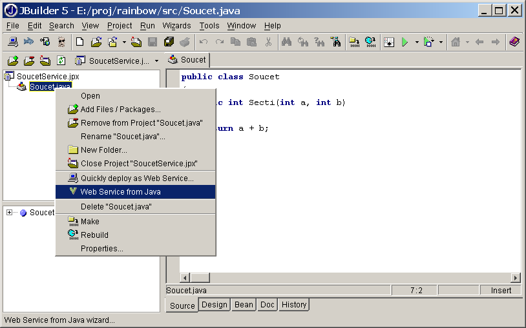The height and width of the screenshot is (328, 526).
Task: Click the Open file toolbar icon
Action: 96,42
